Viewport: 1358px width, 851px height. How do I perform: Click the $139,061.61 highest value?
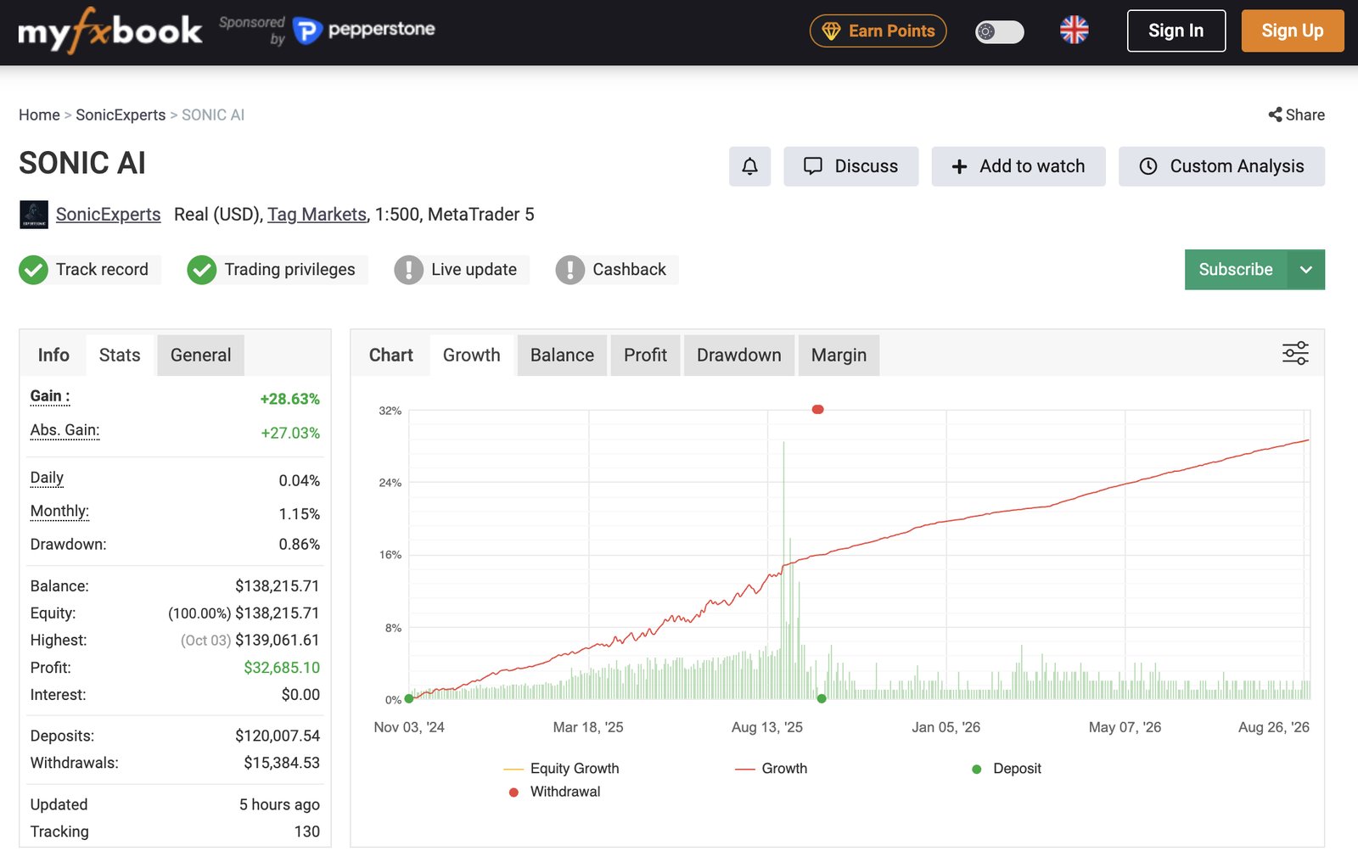277,641
